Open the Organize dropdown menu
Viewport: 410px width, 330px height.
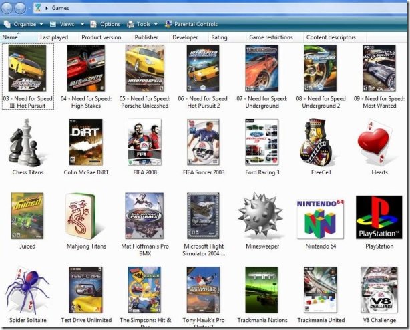tap(23, 24)
